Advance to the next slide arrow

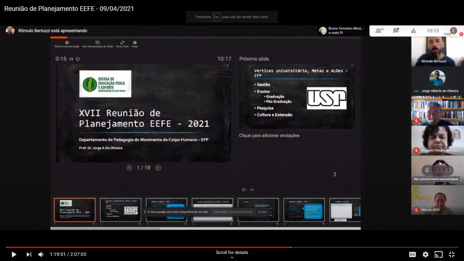point(158,168)
